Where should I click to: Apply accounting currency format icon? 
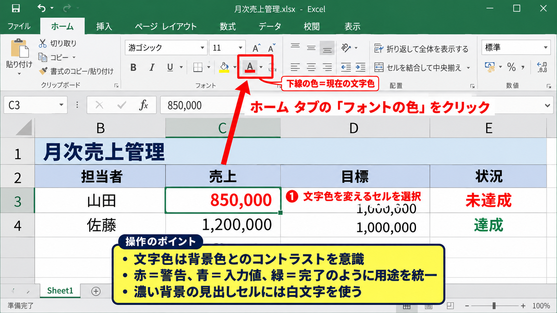point(490,68)
